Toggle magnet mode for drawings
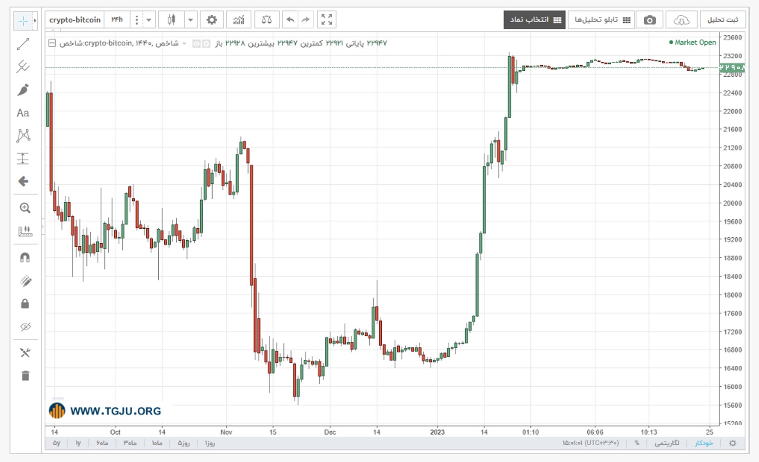Screen dimensions: 759x462 (x=25, y=257)
